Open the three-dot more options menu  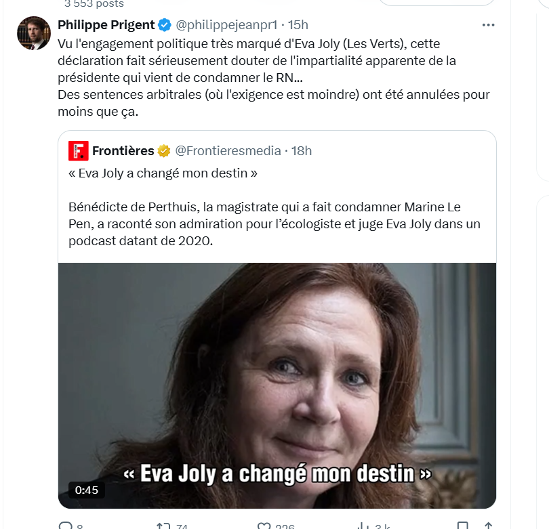[x=488, y=25]
